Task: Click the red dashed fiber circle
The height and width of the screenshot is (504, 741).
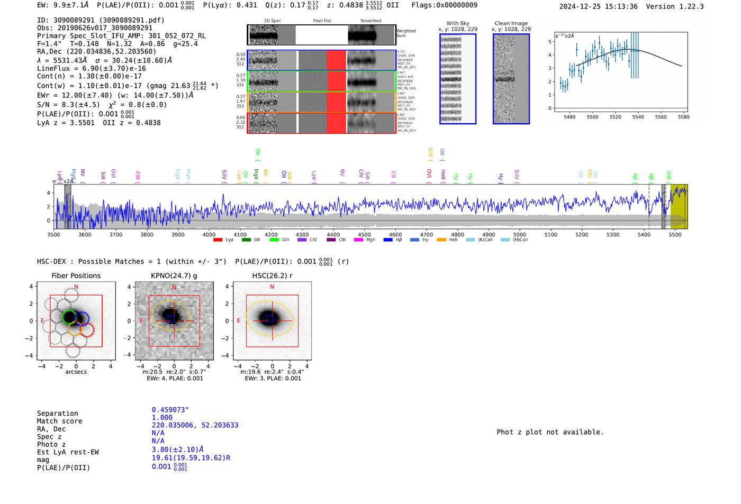Action: pyautogui.click(x=87, y=330)
